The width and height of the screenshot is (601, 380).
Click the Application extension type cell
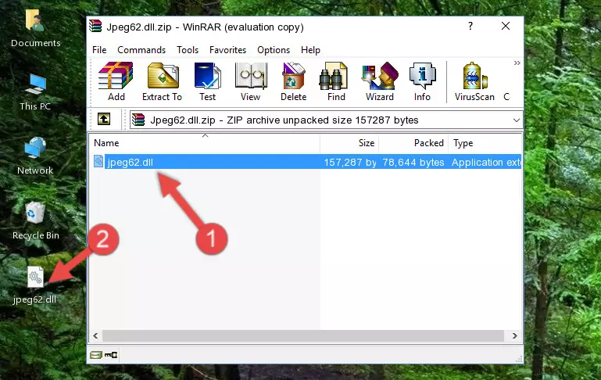[486, 162]
